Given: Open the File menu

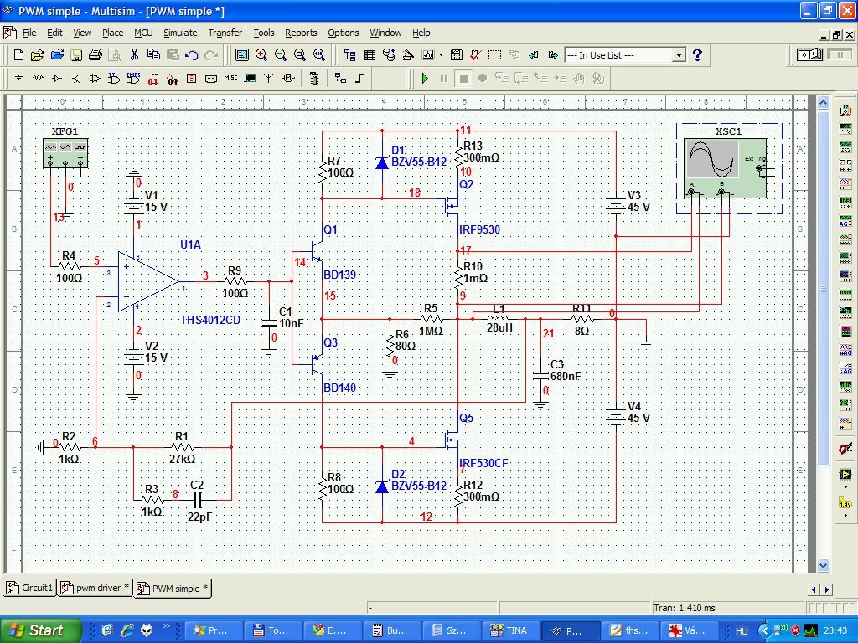Looking at the screenshot, I should tap(29, 33).
